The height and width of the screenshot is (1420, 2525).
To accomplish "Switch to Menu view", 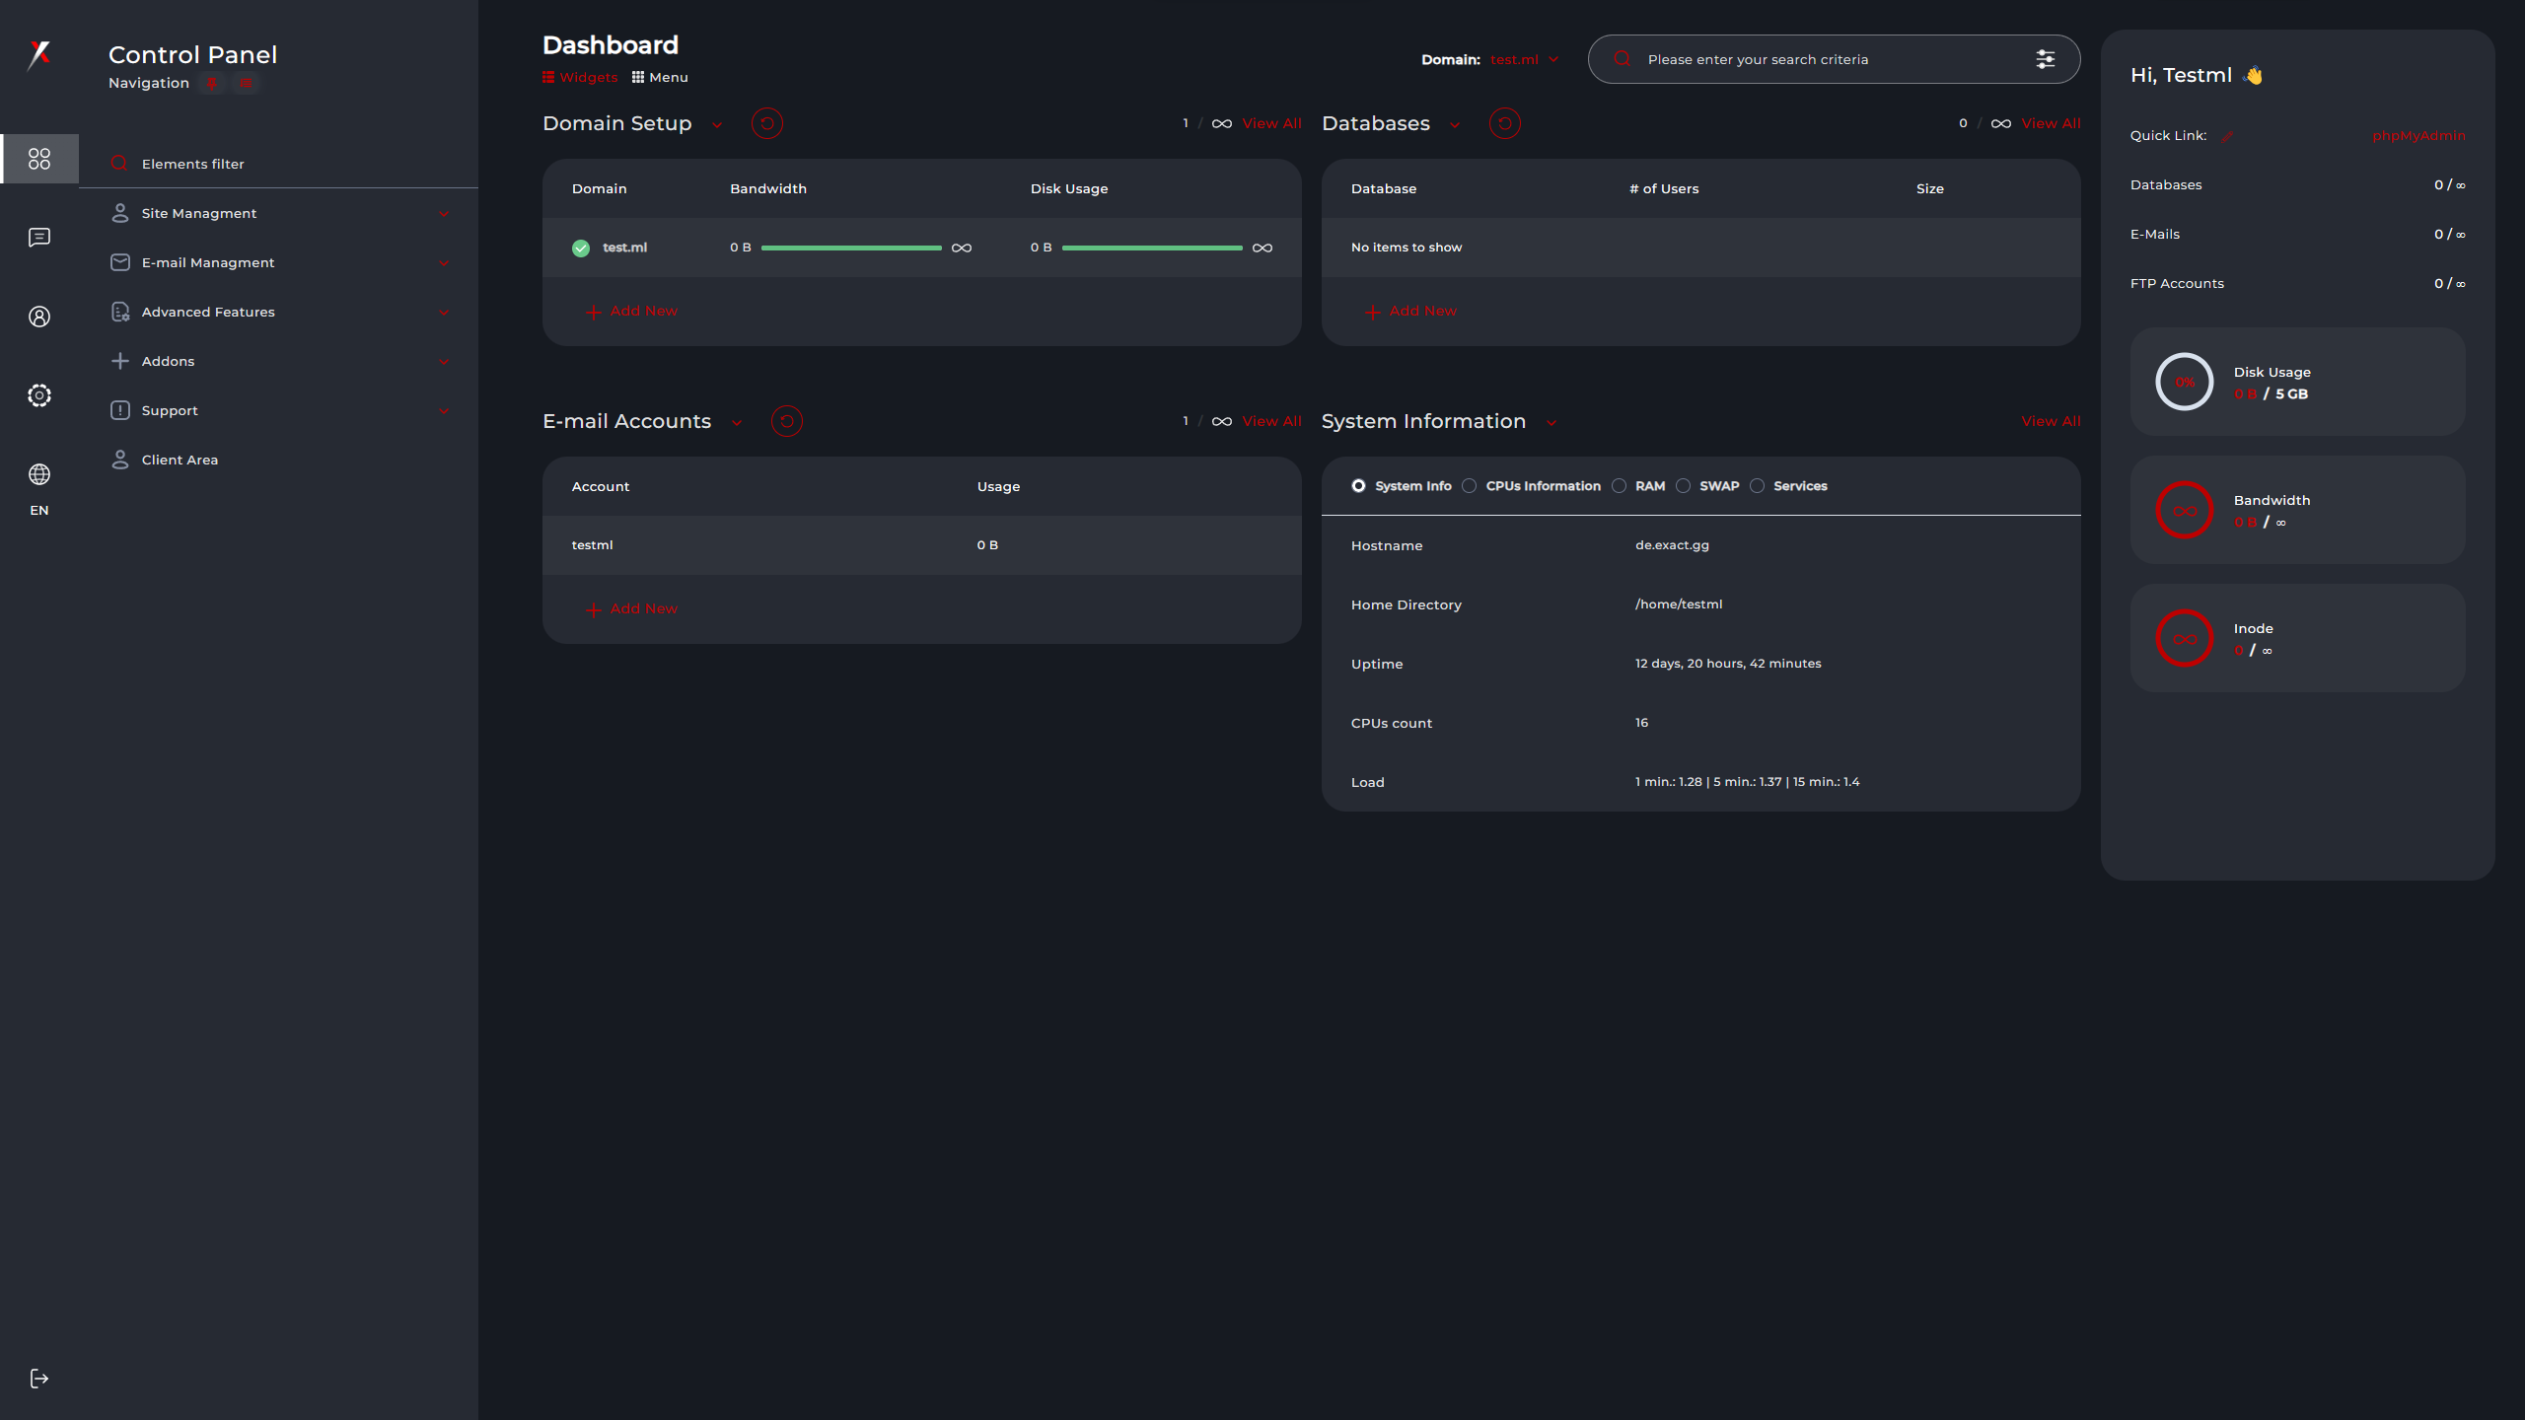I will coord(660,77).
